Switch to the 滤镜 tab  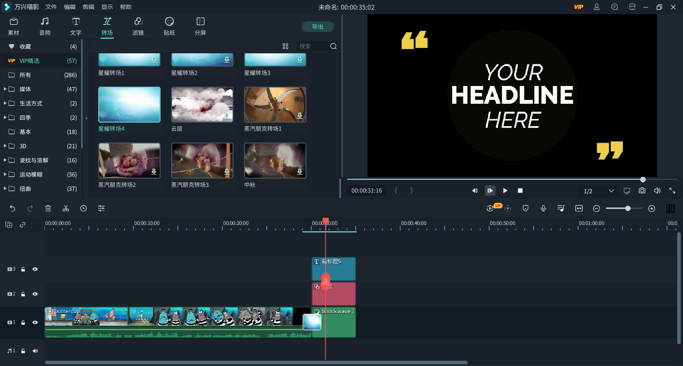(x=138, y=27)
